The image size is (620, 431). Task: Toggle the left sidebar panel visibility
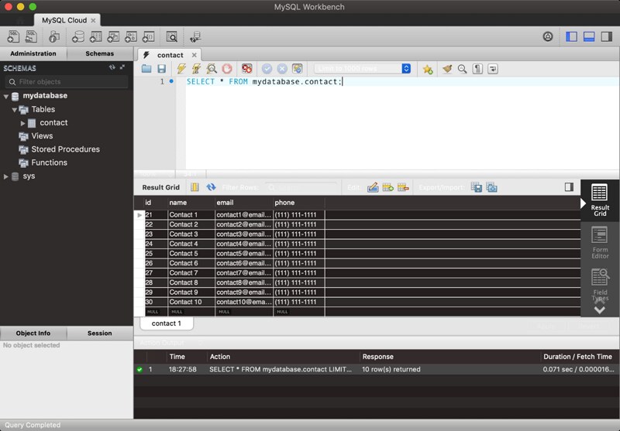[572, 36]
